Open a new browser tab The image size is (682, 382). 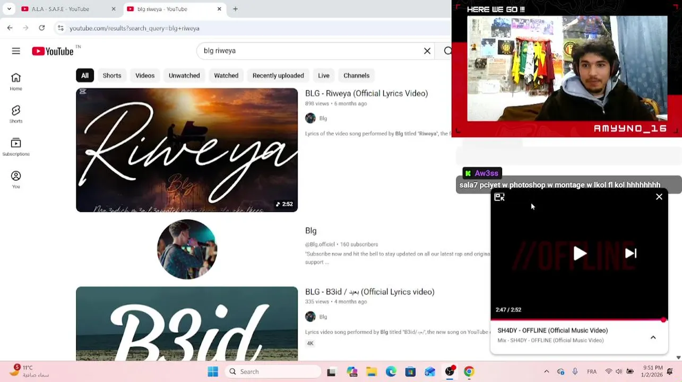[x=236, y=9]
